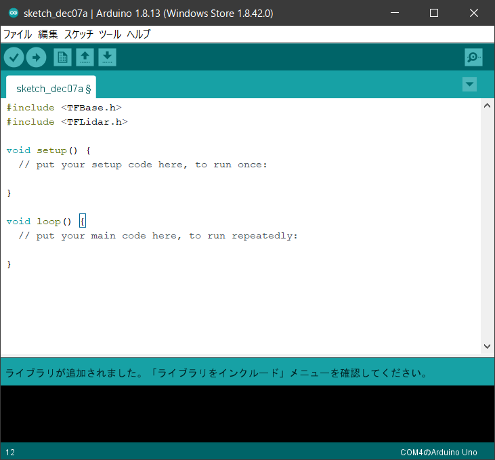Screen dimensions: 495x460
Task: Open the ヘルプ menu
Action: click(139, 34)
